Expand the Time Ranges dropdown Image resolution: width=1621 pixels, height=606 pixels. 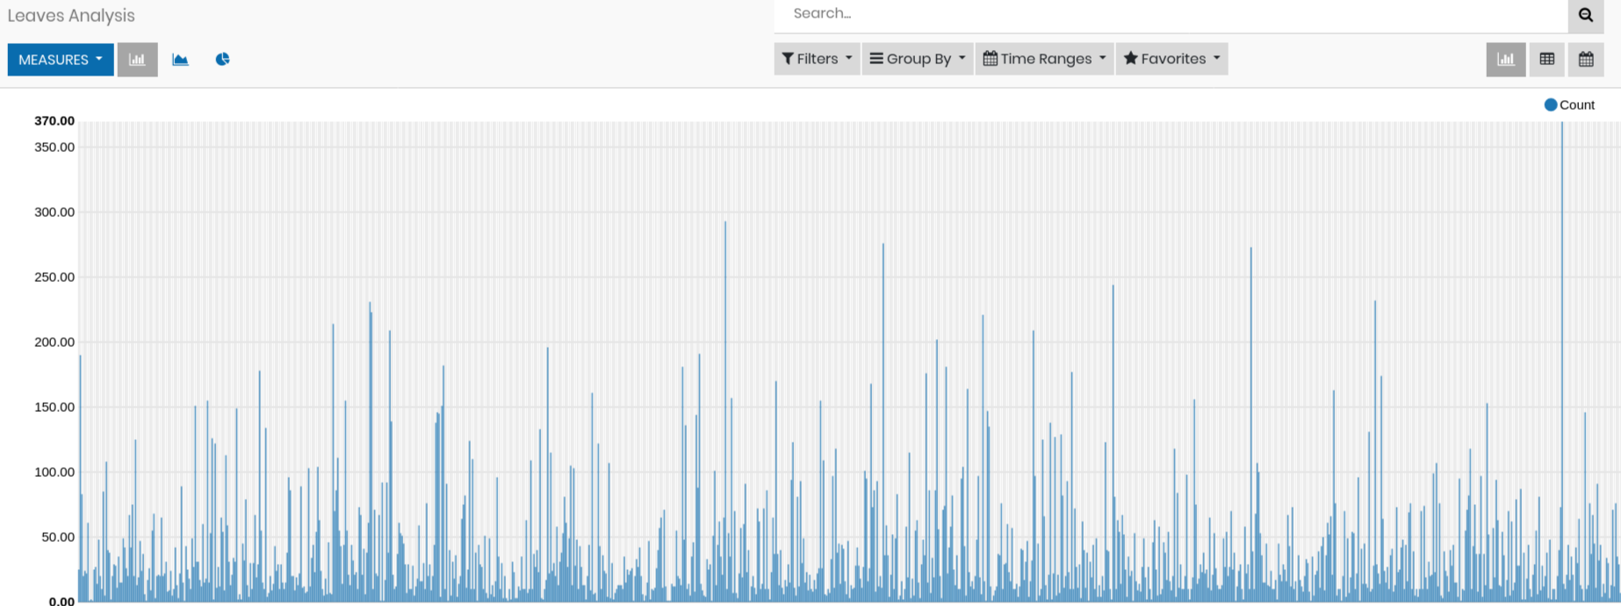click(1043, 59)
